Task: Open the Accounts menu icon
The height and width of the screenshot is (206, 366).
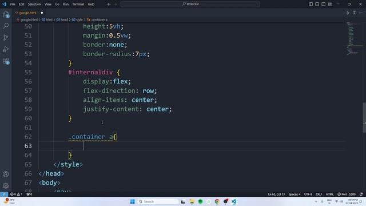Action: click(6, 174)
